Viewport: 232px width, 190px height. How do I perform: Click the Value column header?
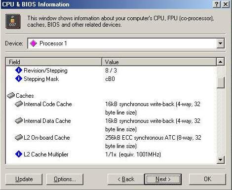pyautogui.click(x=159, y=62)
